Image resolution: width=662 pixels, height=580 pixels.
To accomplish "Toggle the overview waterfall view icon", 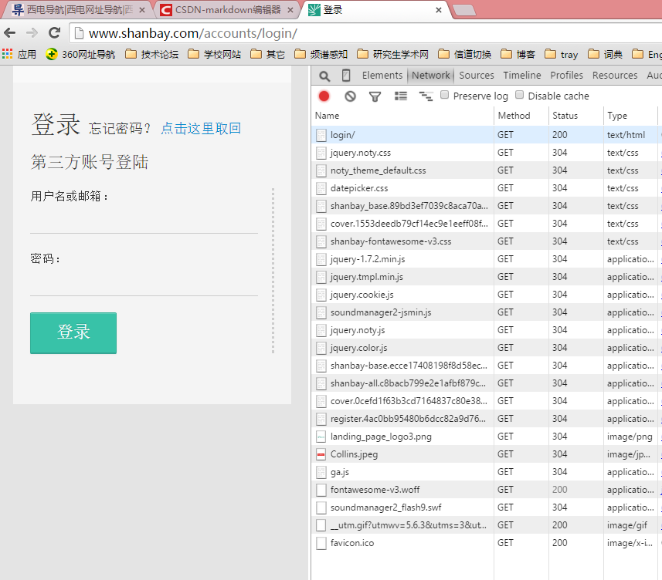I will (x=426, y=96).
